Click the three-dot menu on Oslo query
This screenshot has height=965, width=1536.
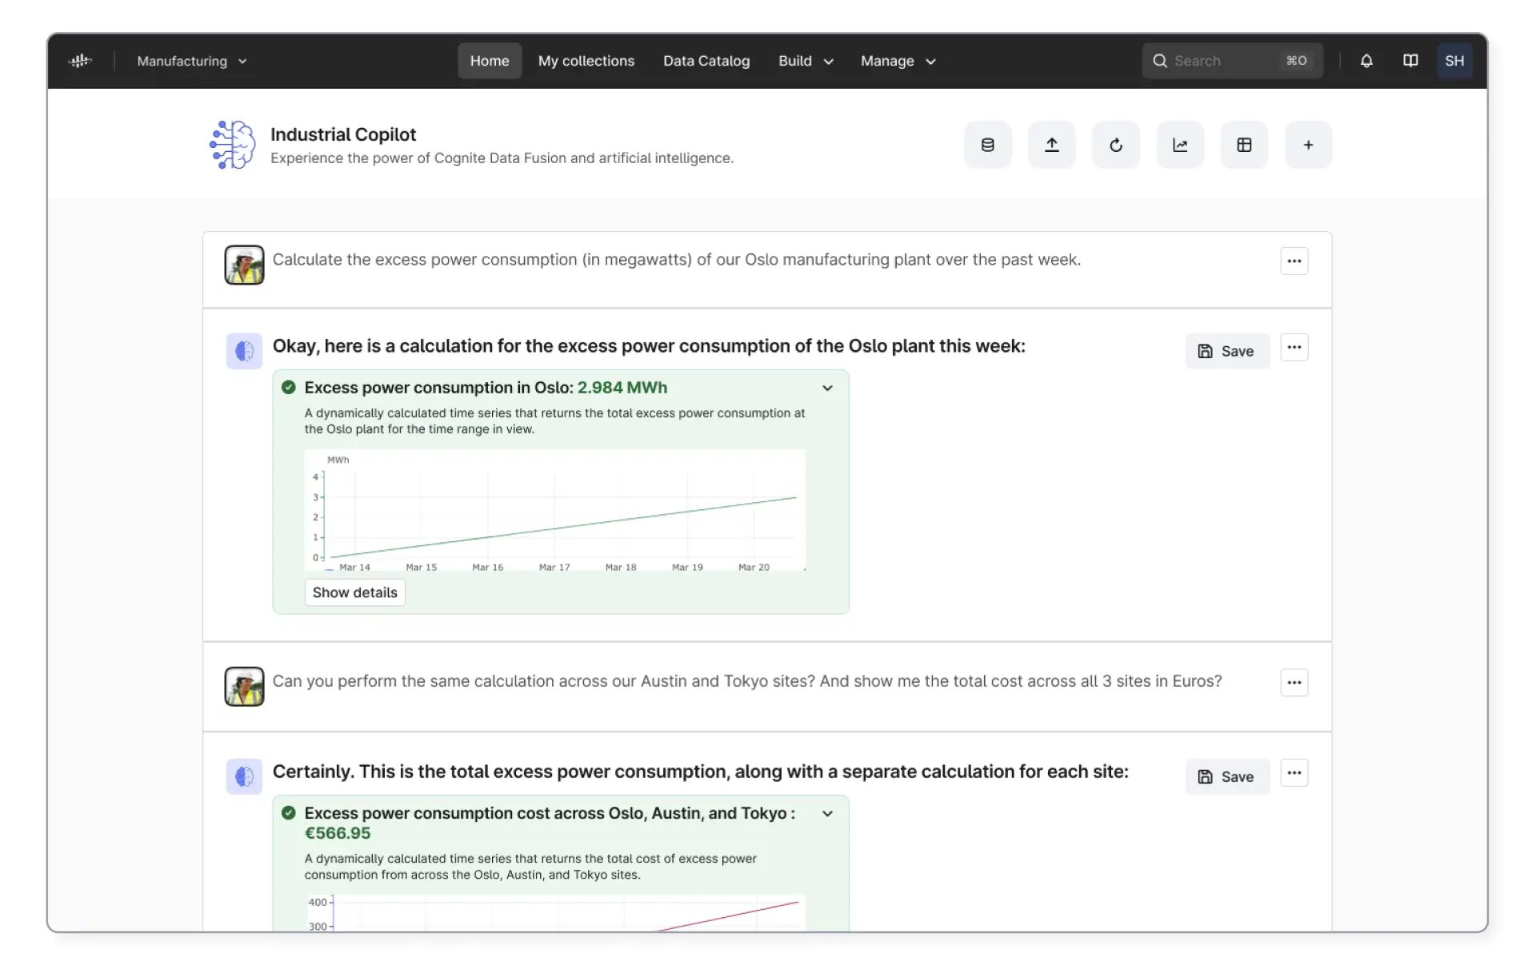pyautogui.click(x=1294, y=260)
